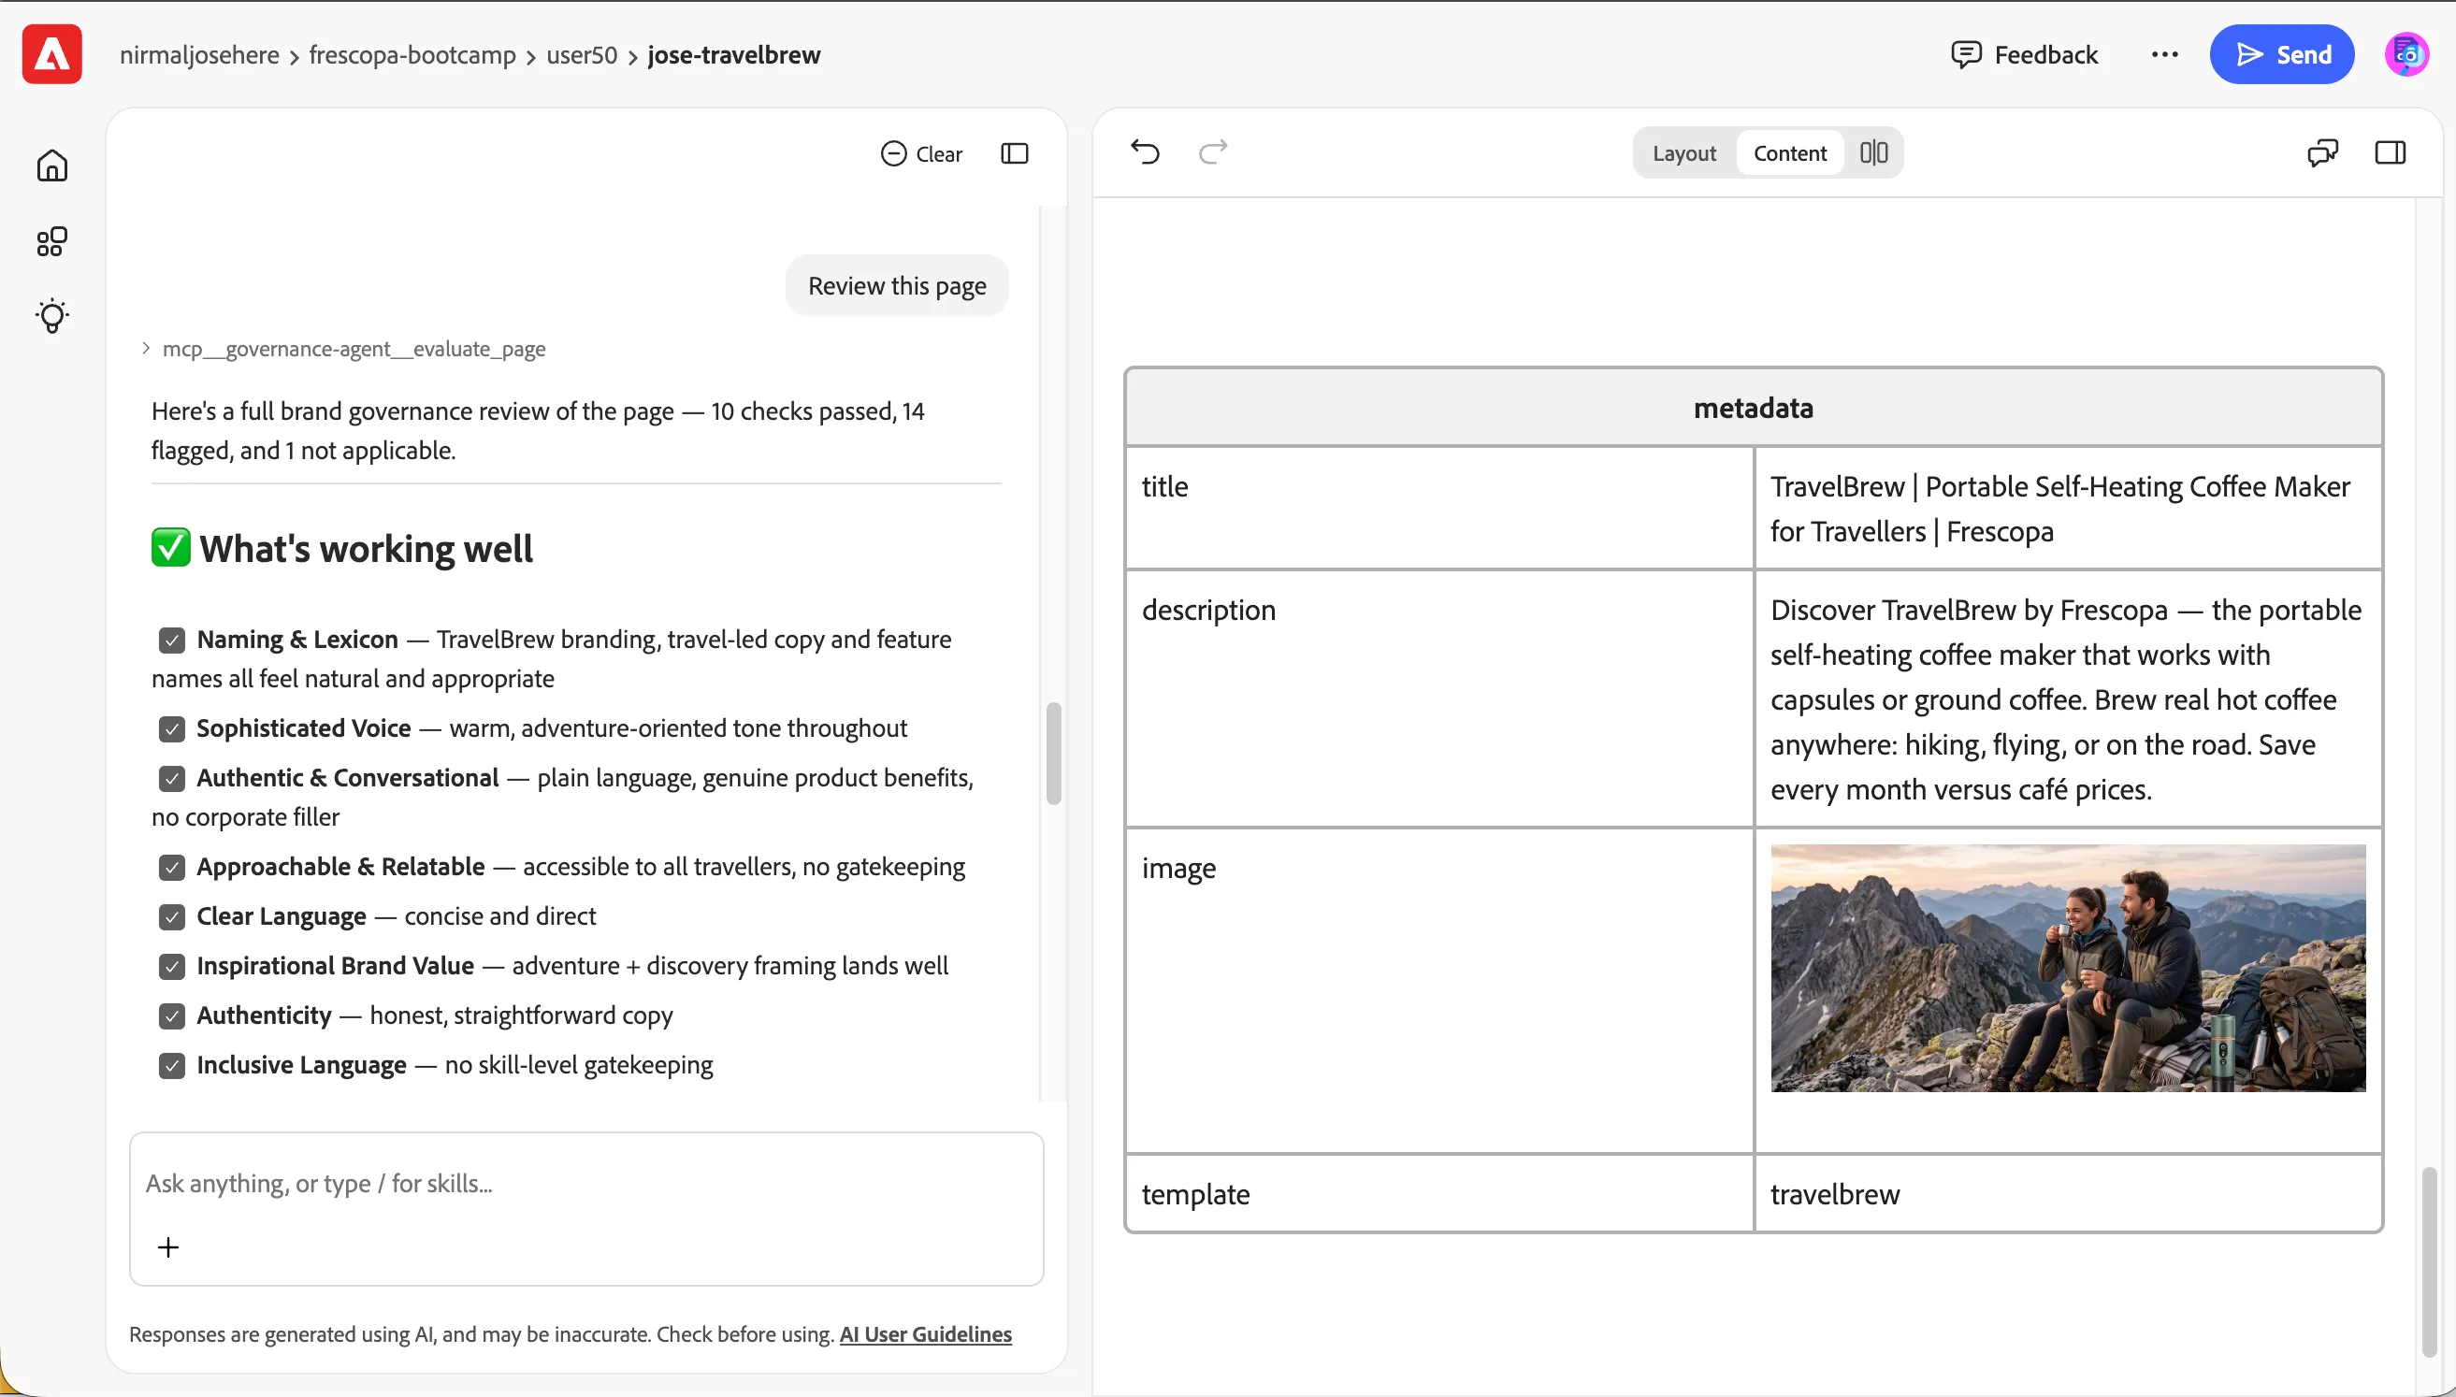Toggle the Sophisticated Voice checkbox

[172, 729]
